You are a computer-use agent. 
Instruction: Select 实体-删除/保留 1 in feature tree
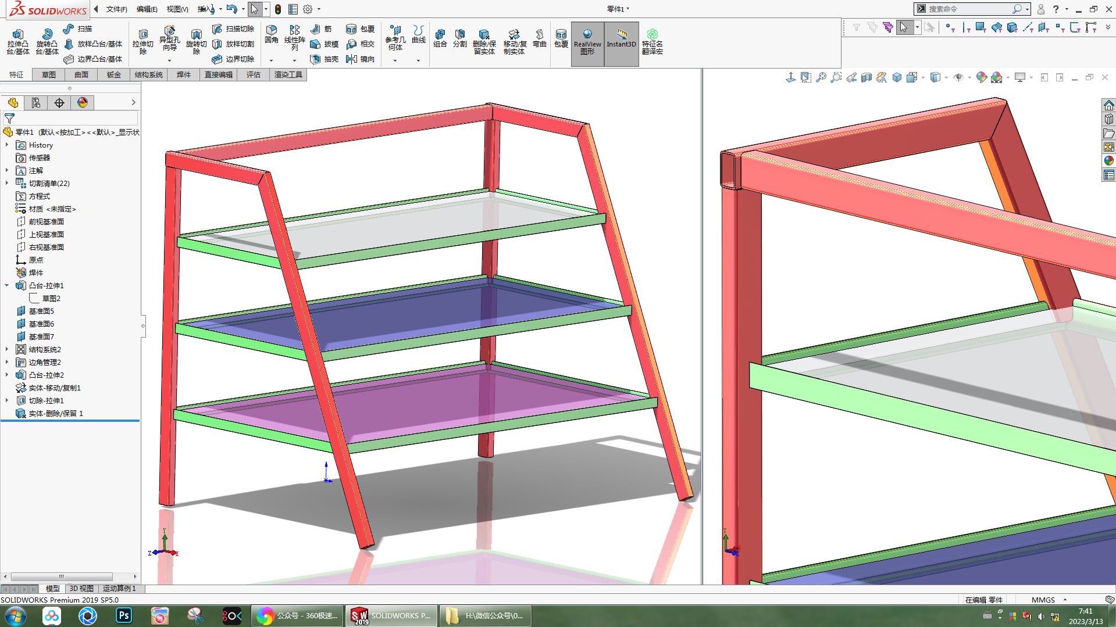(56, 414)
